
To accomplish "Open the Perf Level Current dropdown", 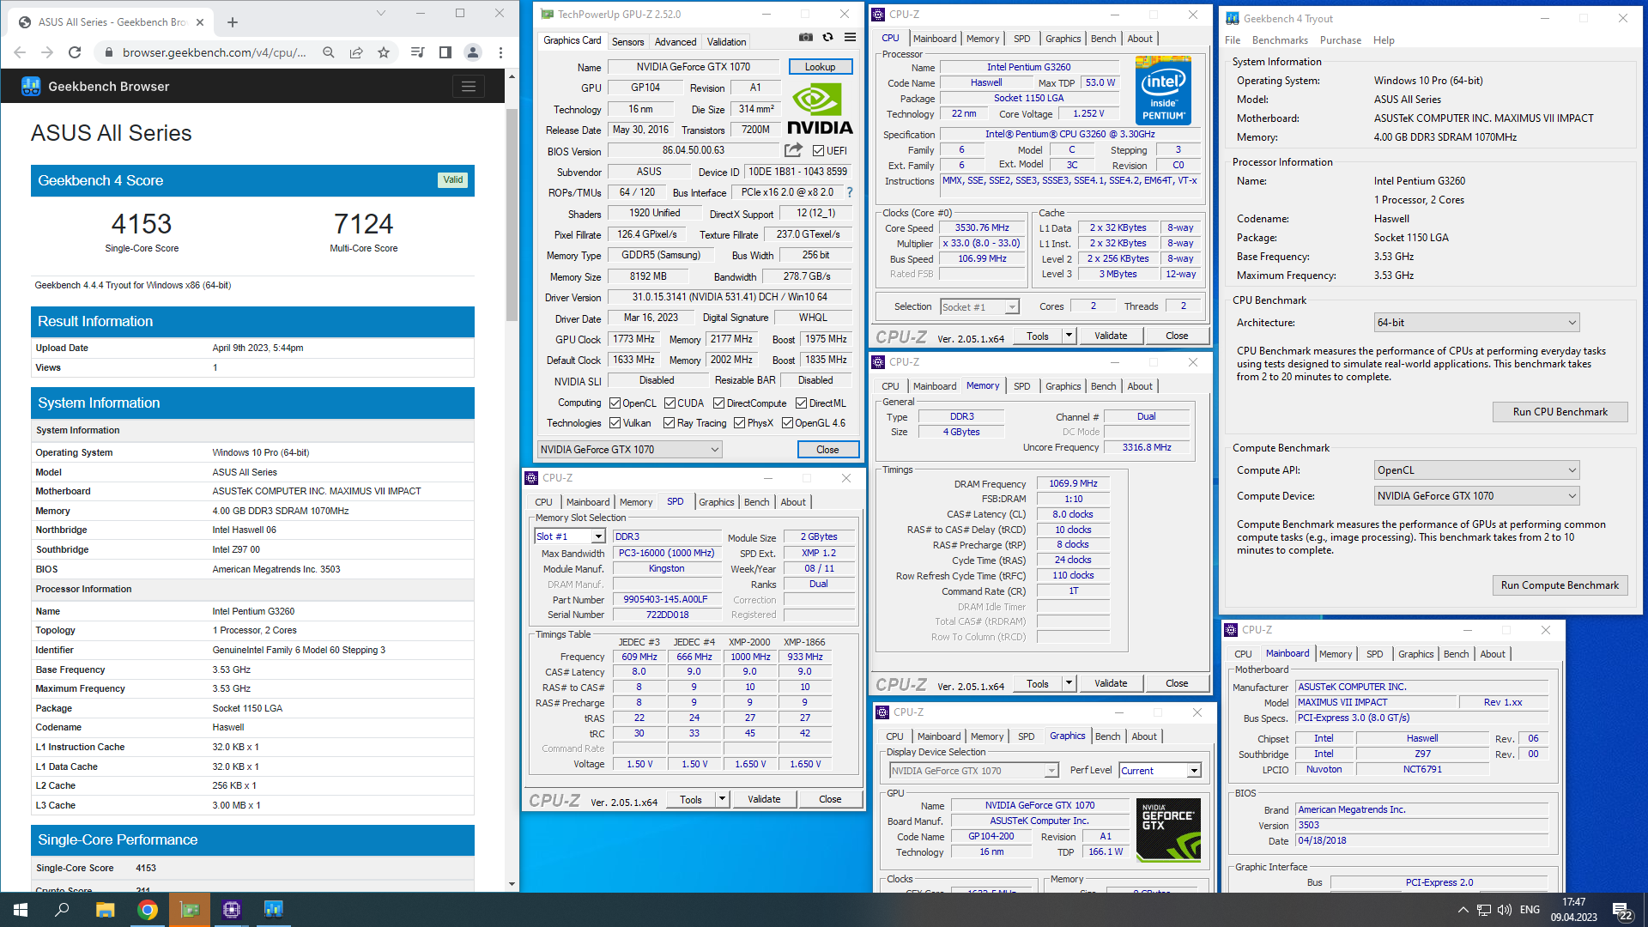I will pos(1160,771).
